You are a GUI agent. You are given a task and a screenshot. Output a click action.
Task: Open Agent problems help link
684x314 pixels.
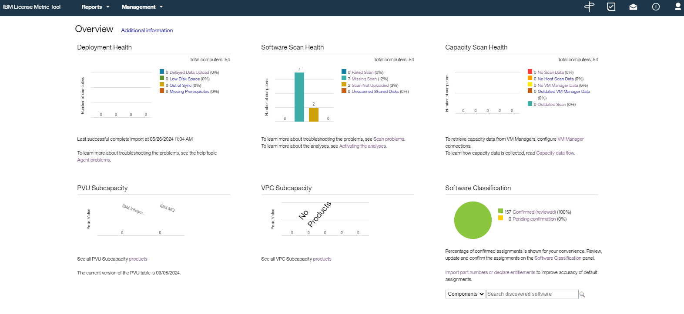point(94,160)
